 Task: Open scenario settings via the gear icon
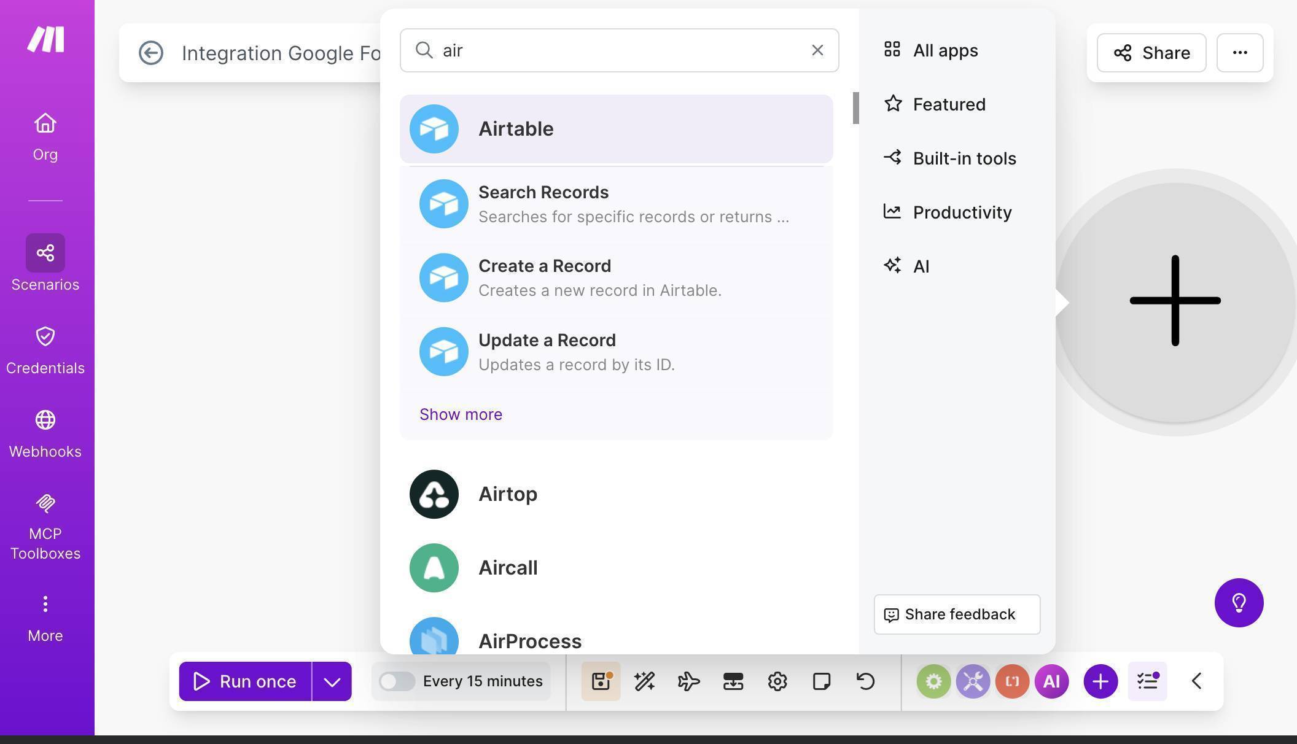tap(777, 681)
